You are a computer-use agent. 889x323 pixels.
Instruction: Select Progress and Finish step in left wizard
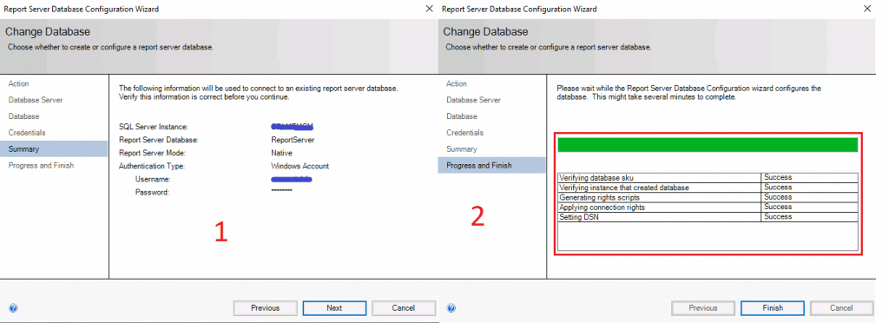[x=41, y=166]
